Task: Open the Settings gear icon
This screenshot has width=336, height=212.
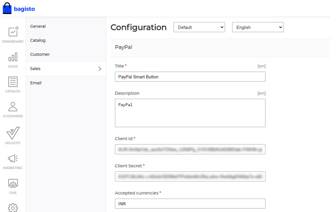Action: (13, 208)
